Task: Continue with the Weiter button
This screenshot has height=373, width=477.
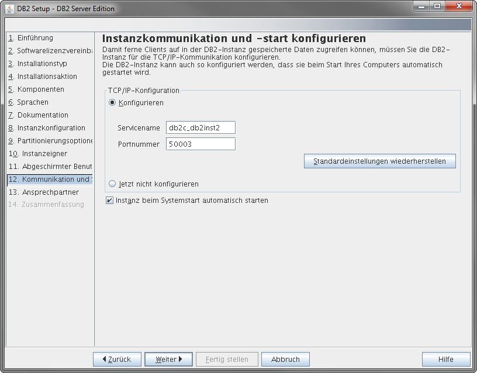Action: 168,360
